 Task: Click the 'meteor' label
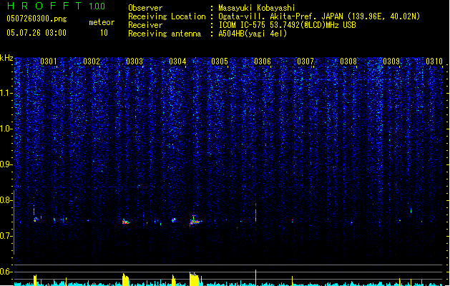click(102, 22)
